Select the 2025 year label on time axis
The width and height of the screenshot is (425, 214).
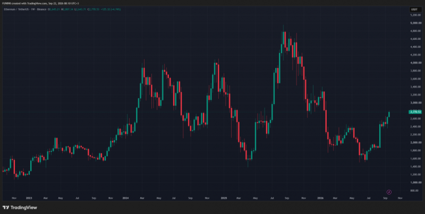point(224,198)
